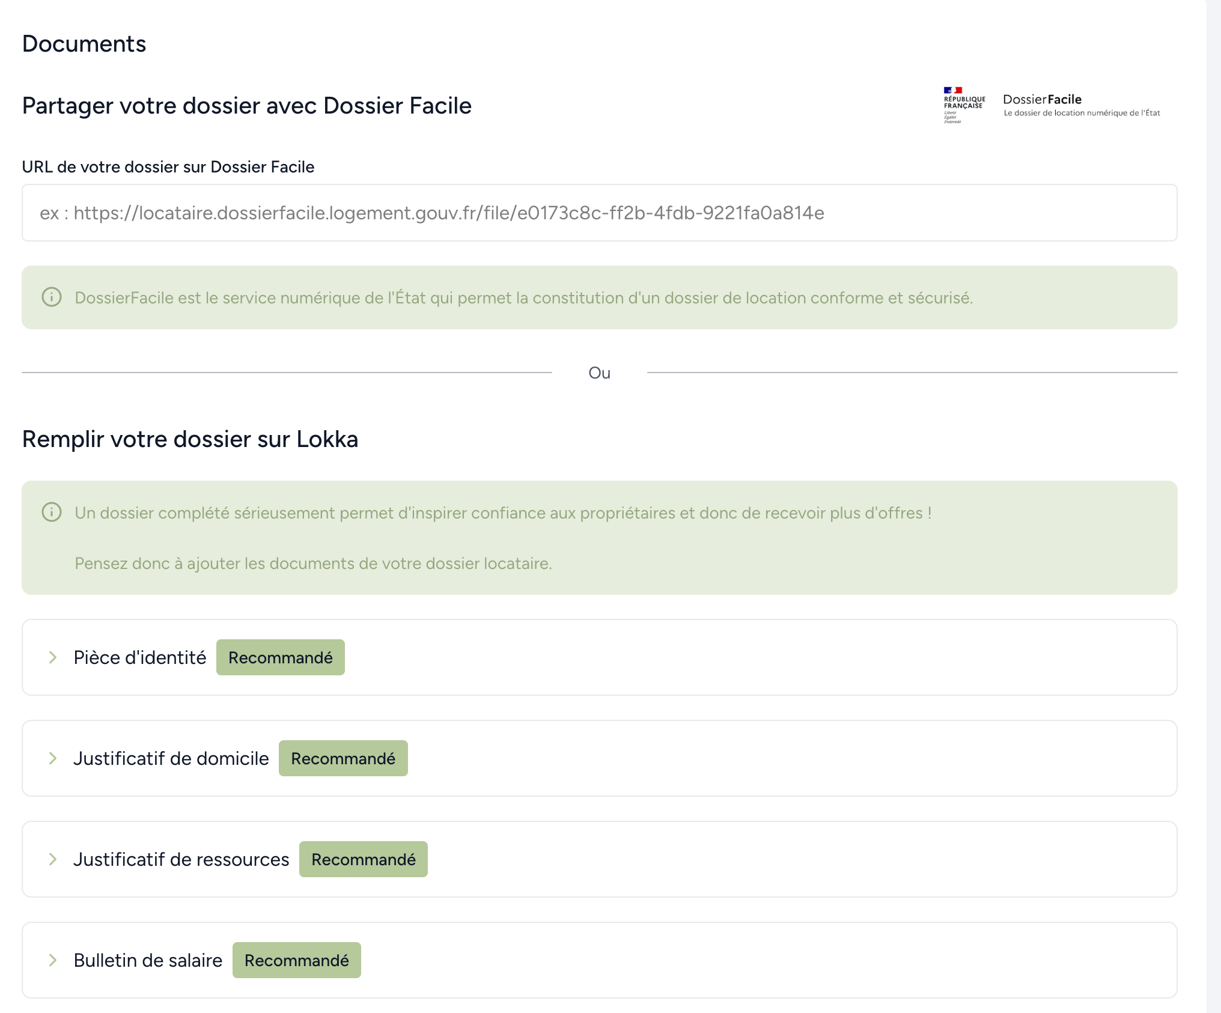Click the info icon in DossierFacile notice
Screen dimensions: 1221x1013
[x=52, y=297]
